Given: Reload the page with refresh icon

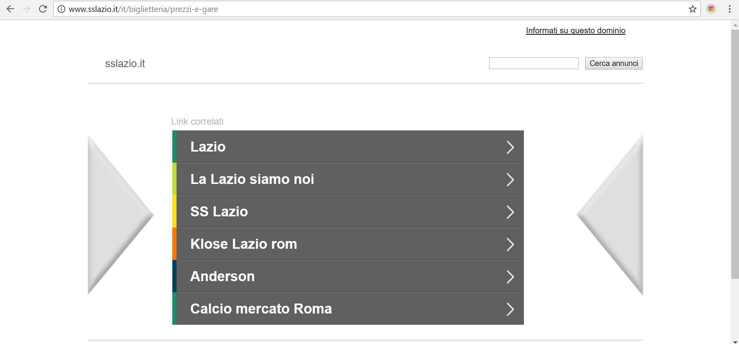Looking at the screenshot, I should pyautogui.click(x=43, y=9).
